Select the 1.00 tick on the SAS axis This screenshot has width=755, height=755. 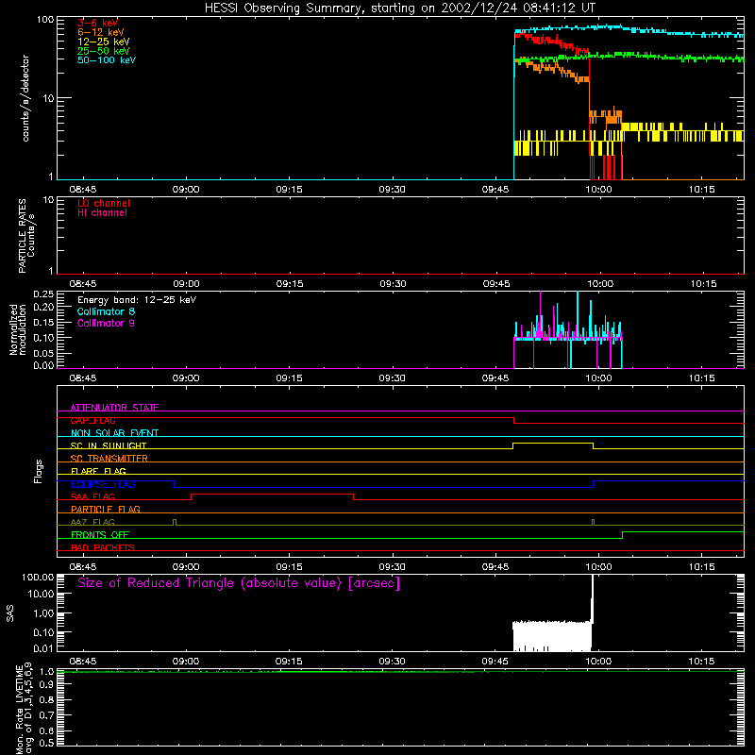point(43,612)
